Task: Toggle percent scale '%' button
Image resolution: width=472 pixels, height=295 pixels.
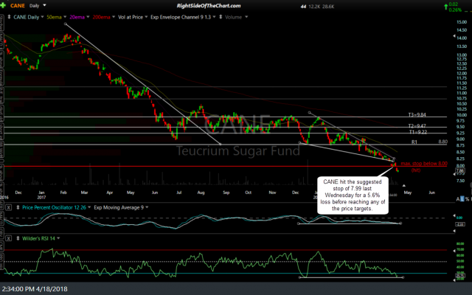Action: [467, 199]
